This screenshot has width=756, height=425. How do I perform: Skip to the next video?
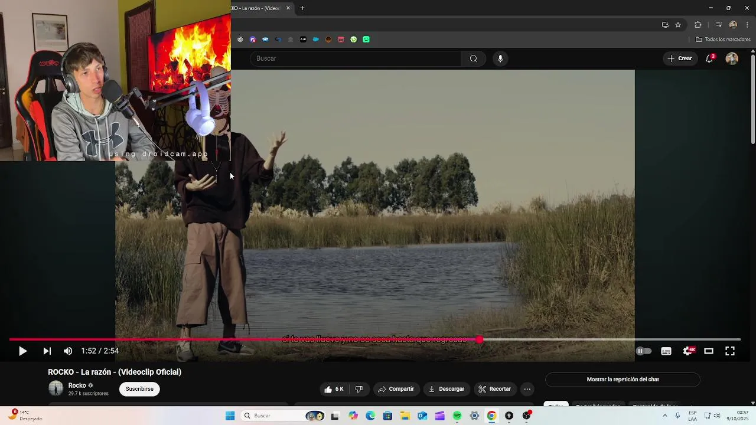tap(47, 351)
